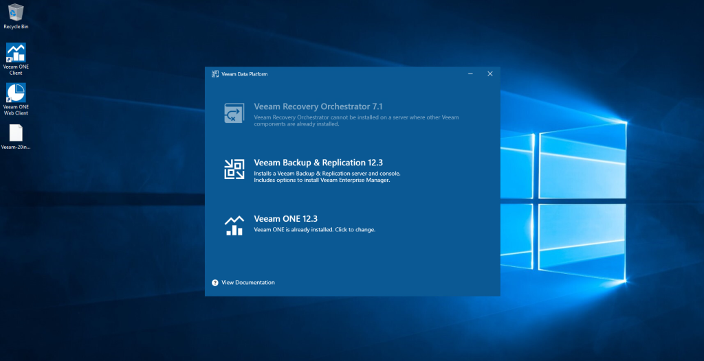Click the Veeam Recovery Orchestrator icon
The height and width of the screenshot is (361, 704).
click(234, 113)
